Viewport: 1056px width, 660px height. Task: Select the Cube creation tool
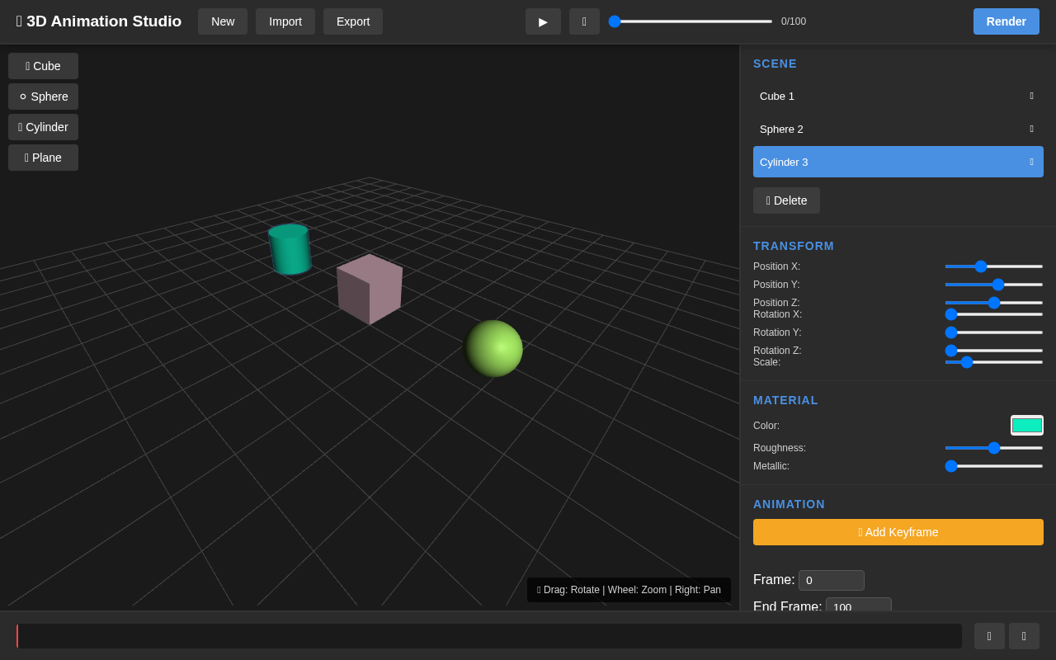(42, 66)
